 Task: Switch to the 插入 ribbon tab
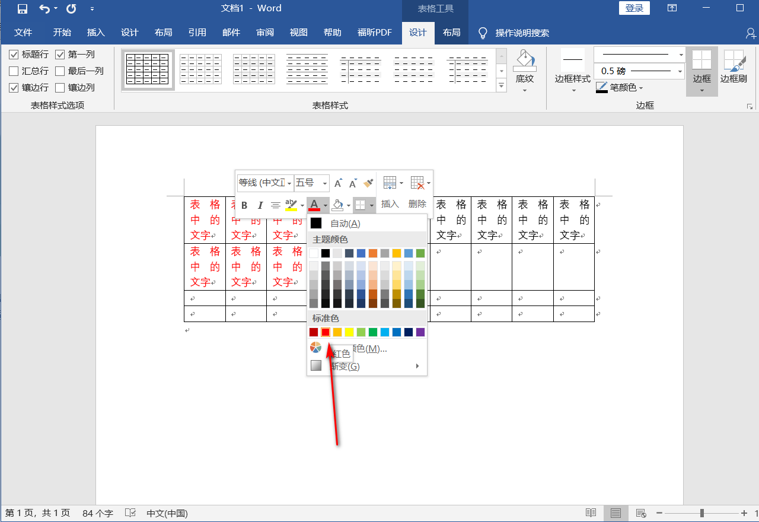(x=95, y=33)
